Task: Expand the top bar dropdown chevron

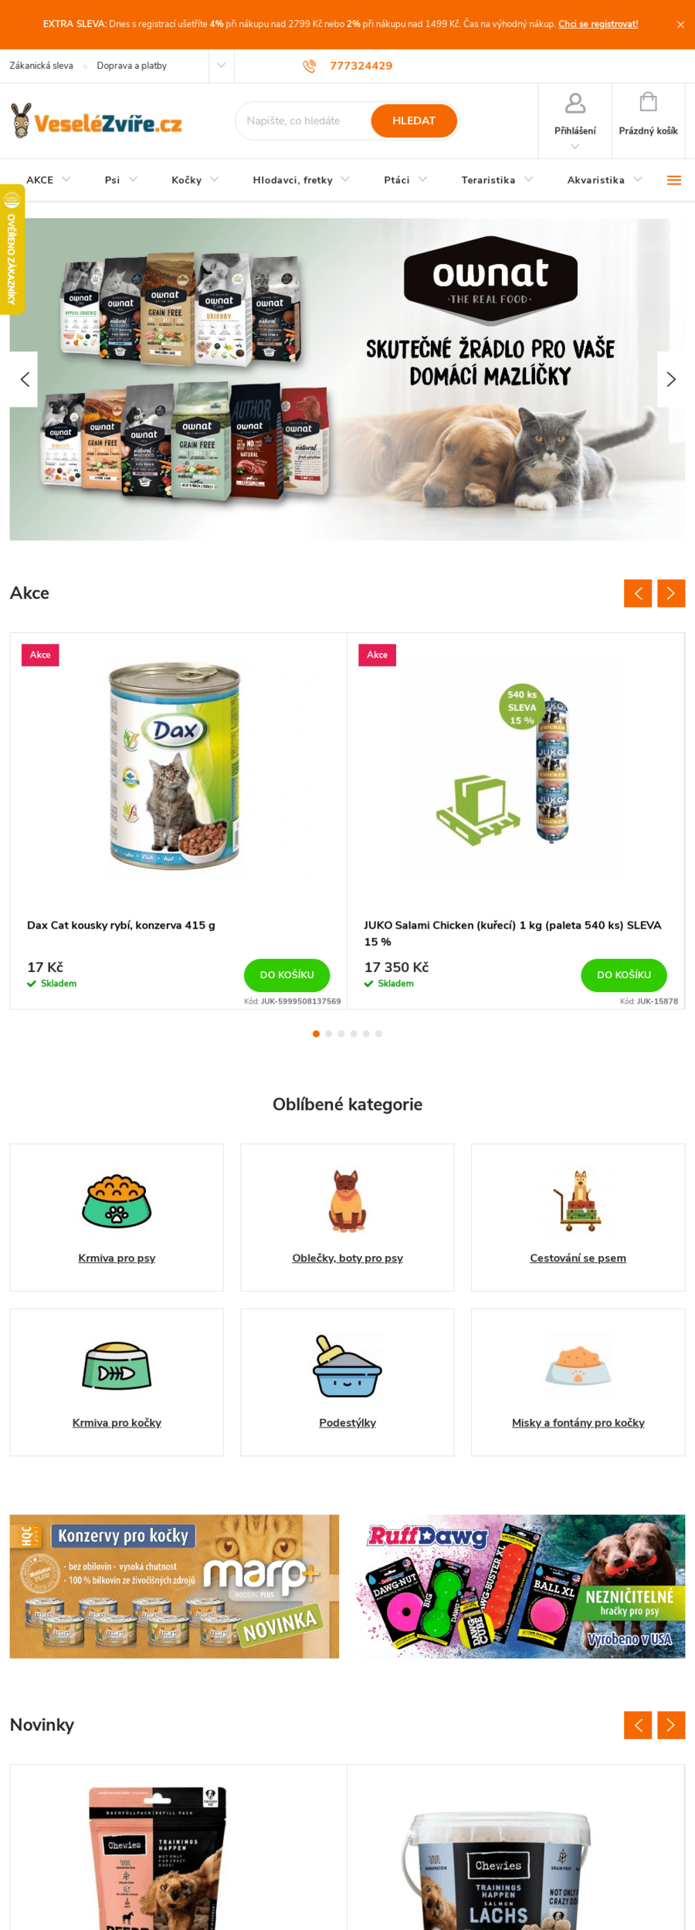Action: 221,66
